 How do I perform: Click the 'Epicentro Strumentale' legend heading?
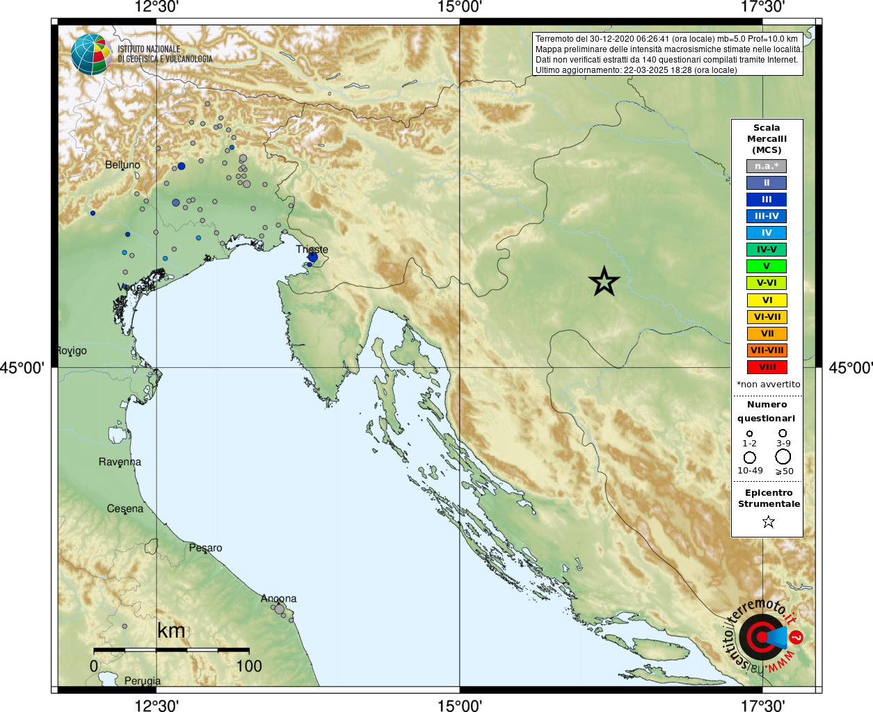pyautogui.click(x=769, y=498)
